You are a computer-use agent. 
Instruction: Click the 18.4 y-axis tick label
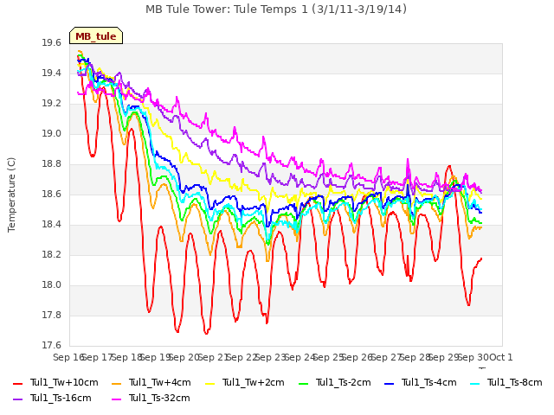[x=52, y=225]
